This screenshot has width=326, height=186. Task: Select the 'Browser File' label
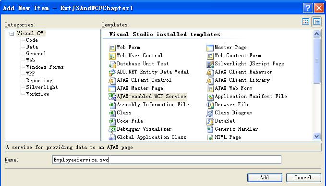[232, 105]
